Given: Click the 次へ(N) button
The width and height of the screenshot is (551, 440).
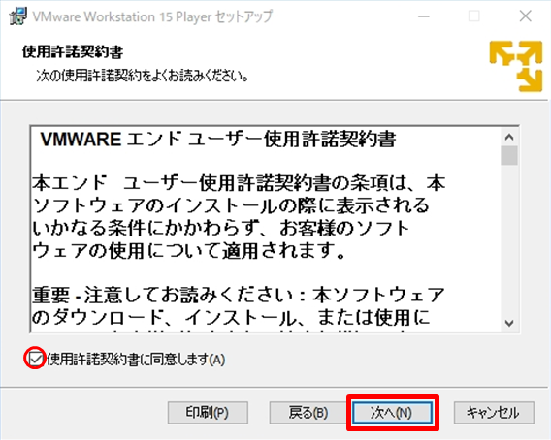Looking at the screenshot, I should coord(392,413).
